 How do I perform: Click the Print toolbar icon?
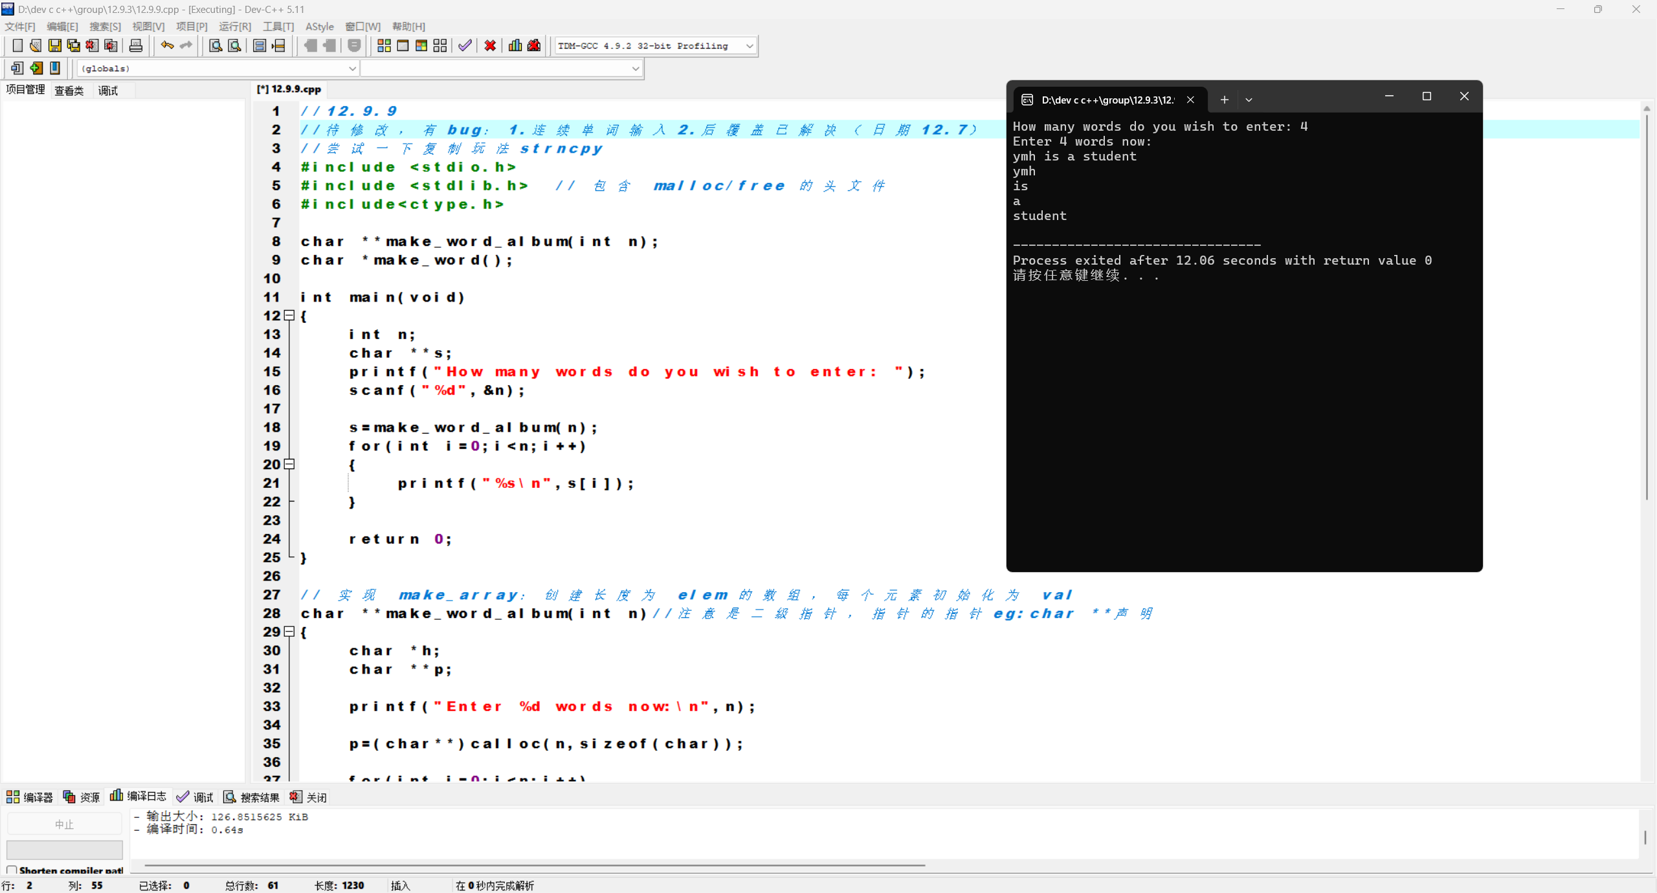(136, 45)
